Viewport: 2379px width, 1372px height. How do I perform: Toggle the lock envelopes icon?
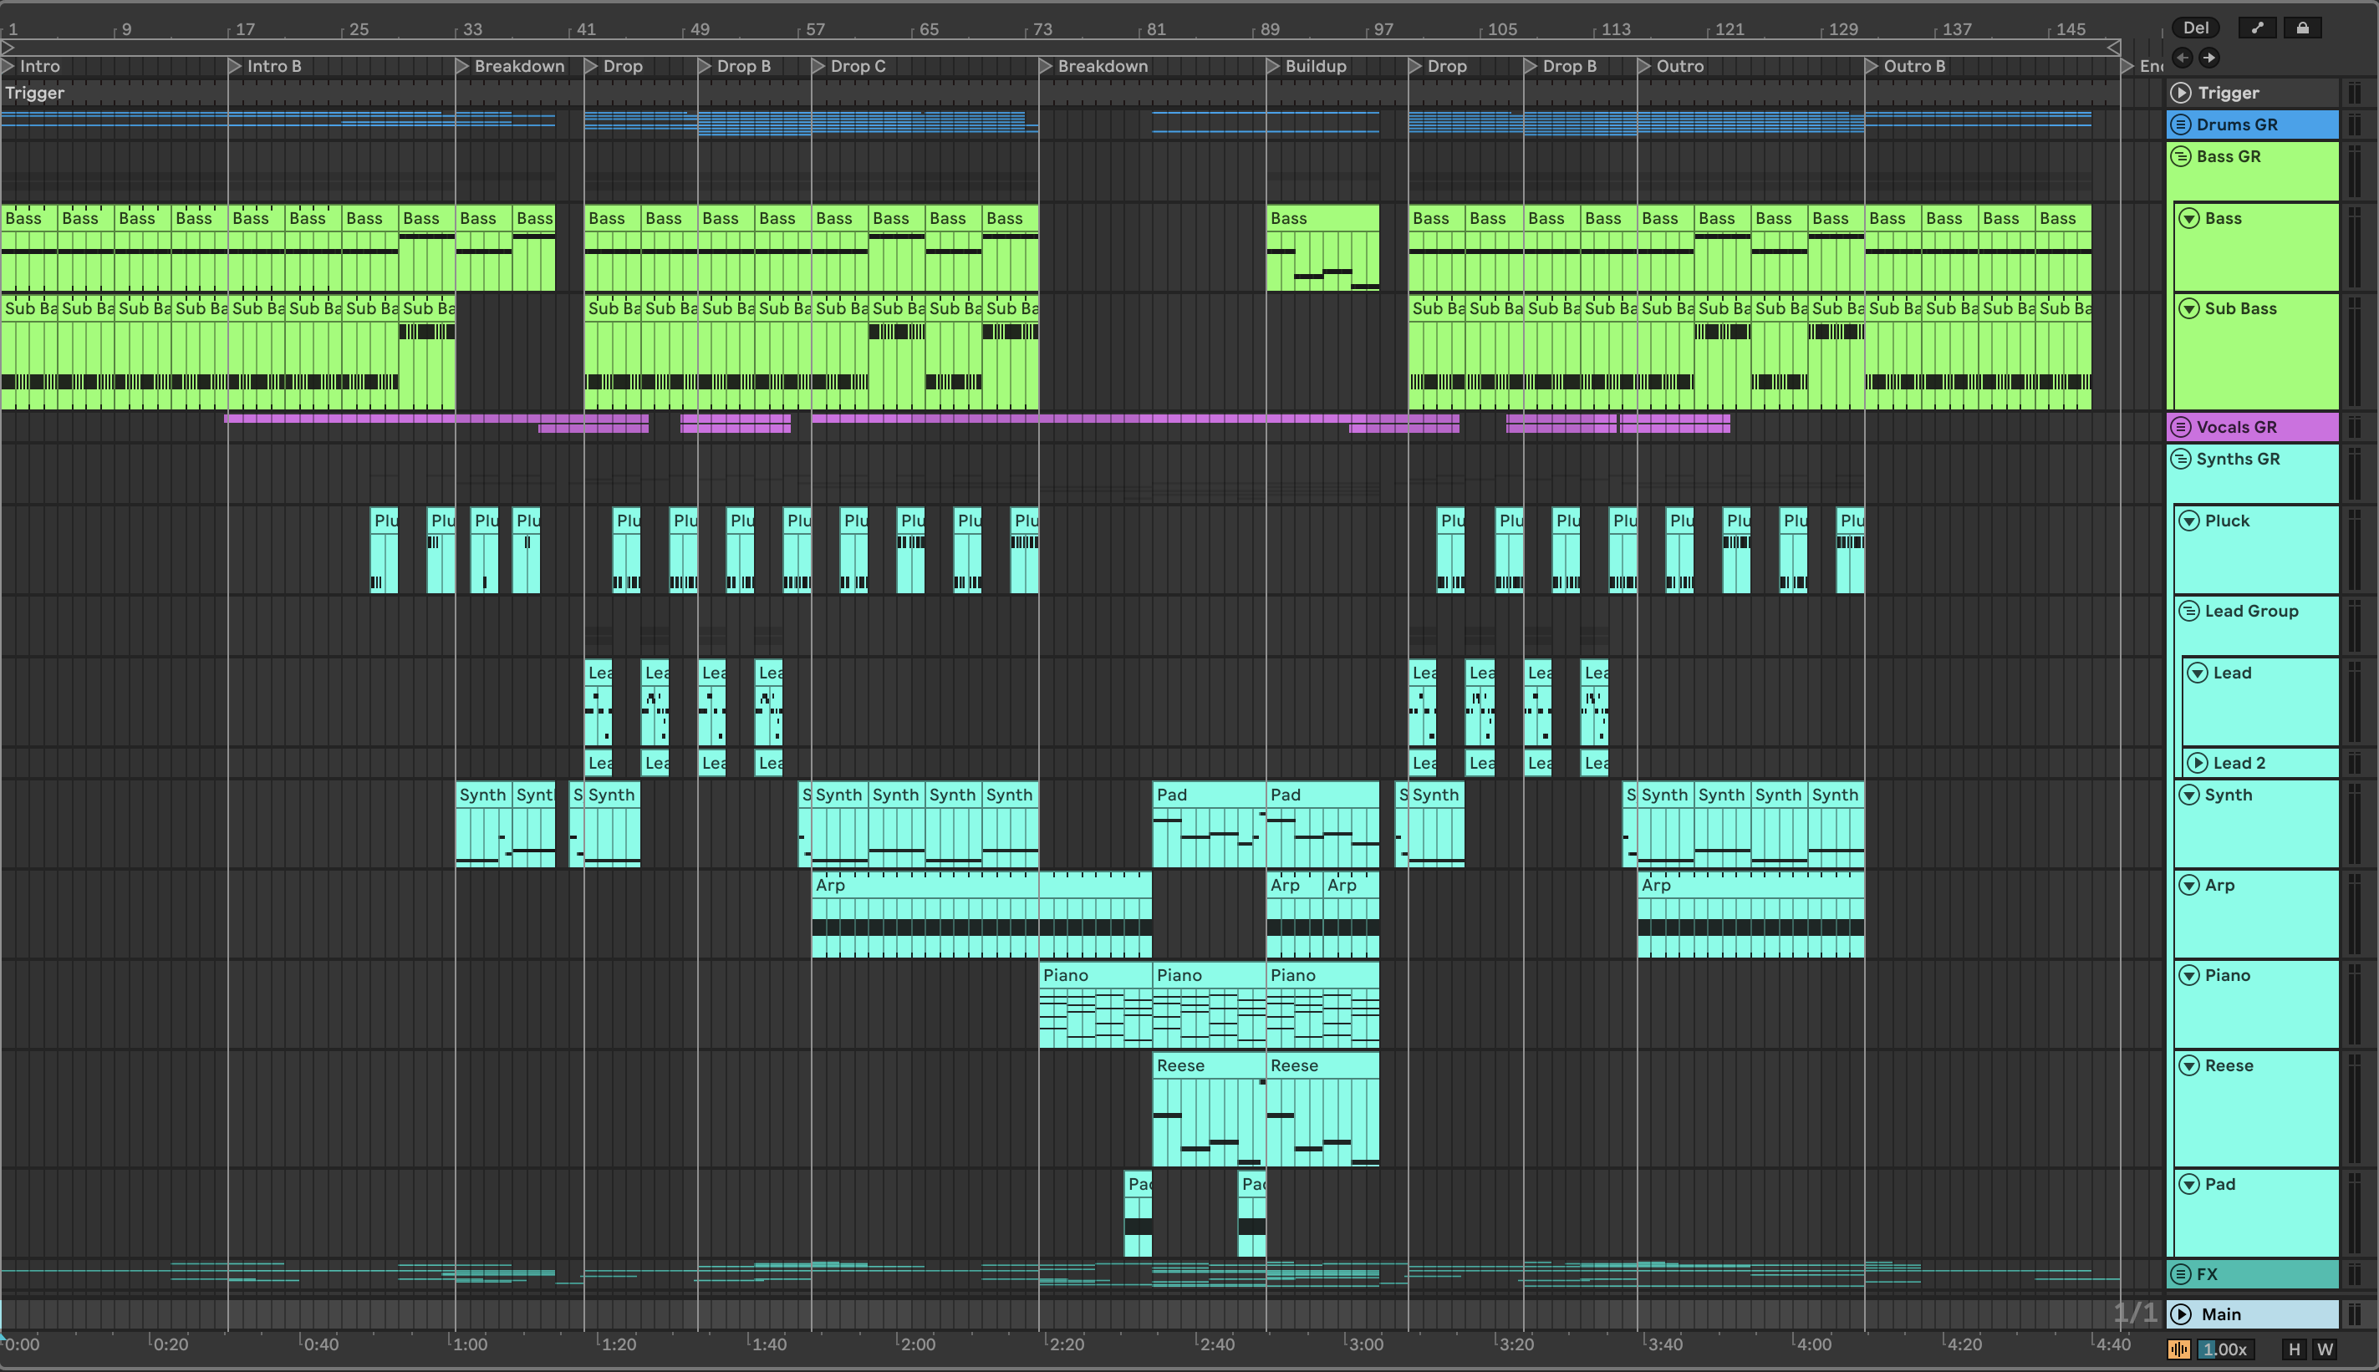(x=2302, y=28)
